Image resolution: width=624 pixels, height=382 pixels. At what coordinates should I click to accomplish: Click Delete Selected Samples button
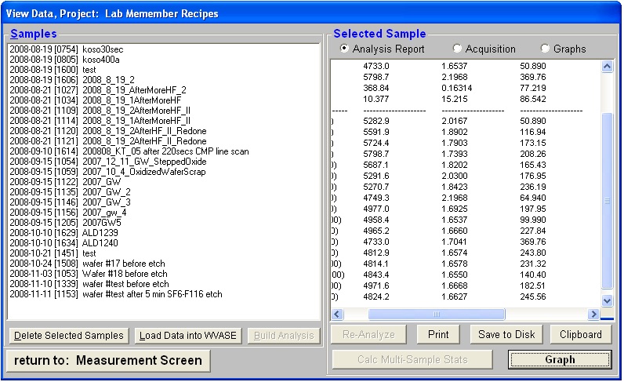coord(69,336)
